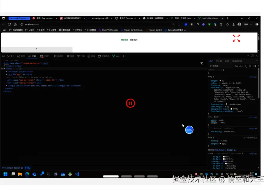Expand the head element in DOM tree
Viewport: 270px width, 189px height.
click(4, 66)
